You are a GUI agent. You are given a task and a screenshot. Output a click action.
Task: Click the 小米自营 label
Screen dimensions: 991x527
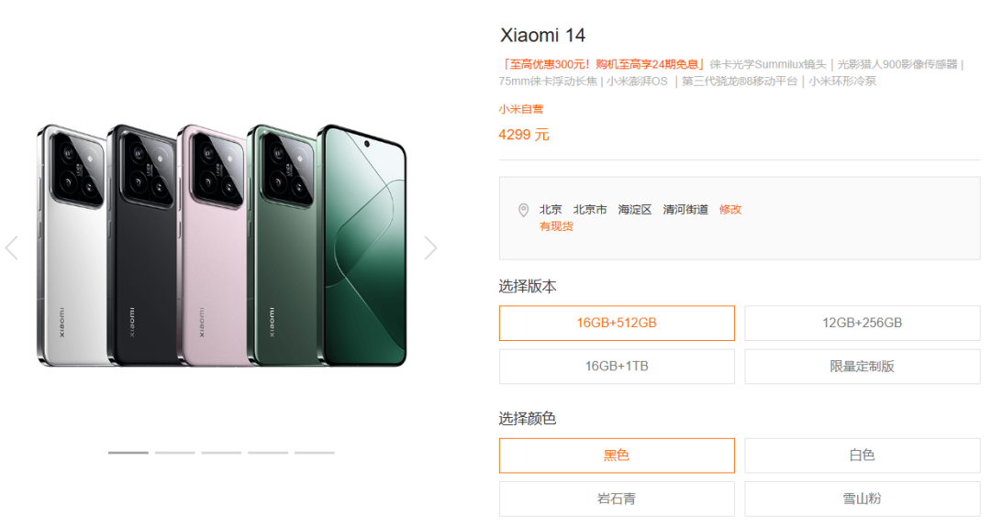pos(521,109)
